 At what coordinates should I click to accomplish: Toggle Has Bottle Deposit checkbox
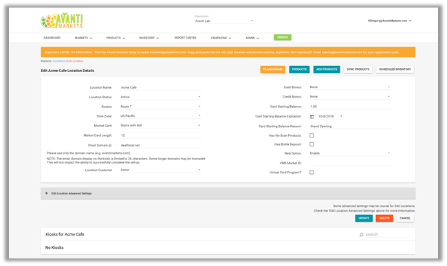pos(312,144)
